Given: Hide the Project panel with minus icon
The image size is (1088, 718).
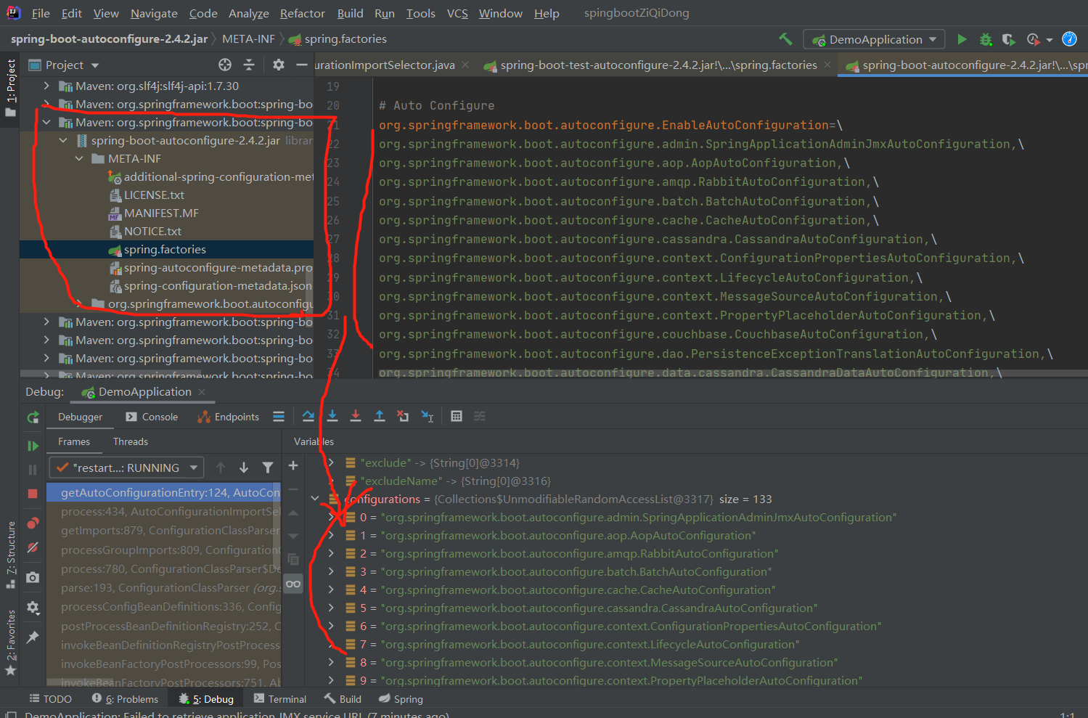Looking at the screenshot, I should pyautogui.click(x=302, y=65).
